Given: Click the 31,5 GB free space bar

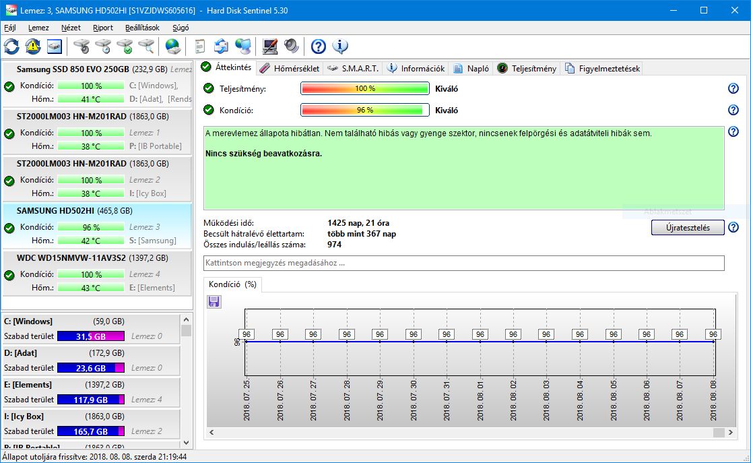Looking at the screenshot, I should [x=90, y=336].
